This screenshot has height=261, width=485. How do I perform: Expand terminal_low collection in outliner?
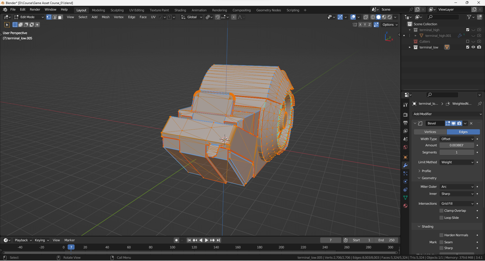tap(410, 47)
